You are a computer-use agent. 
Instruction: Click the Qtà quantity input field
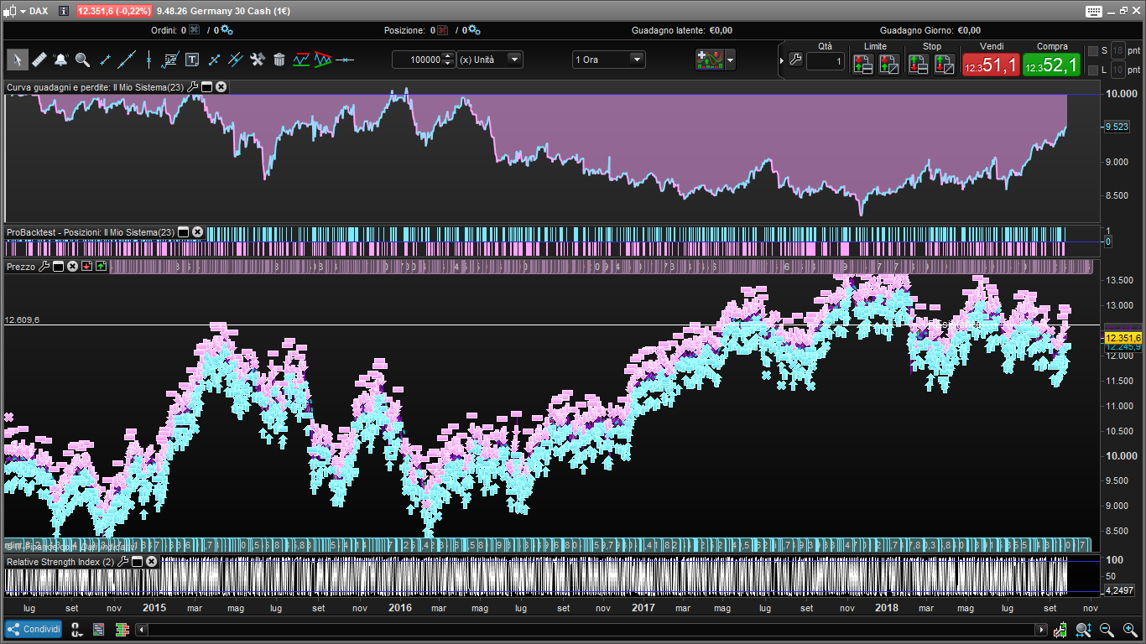[x=826, y=61]
